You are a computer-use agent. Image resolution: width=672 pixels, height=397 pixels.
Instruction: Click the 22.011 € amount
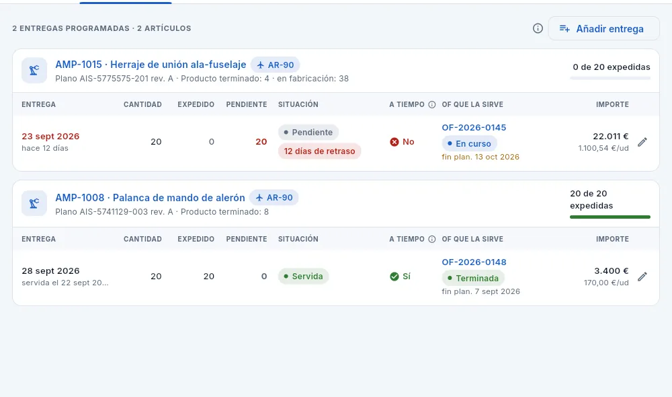click(x=610, y=136)
